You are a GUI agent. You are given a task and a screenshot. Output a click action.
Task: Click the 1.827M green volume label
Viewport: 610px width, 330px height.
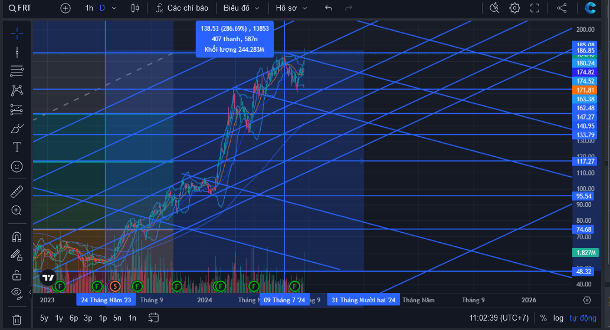[585, 253]
